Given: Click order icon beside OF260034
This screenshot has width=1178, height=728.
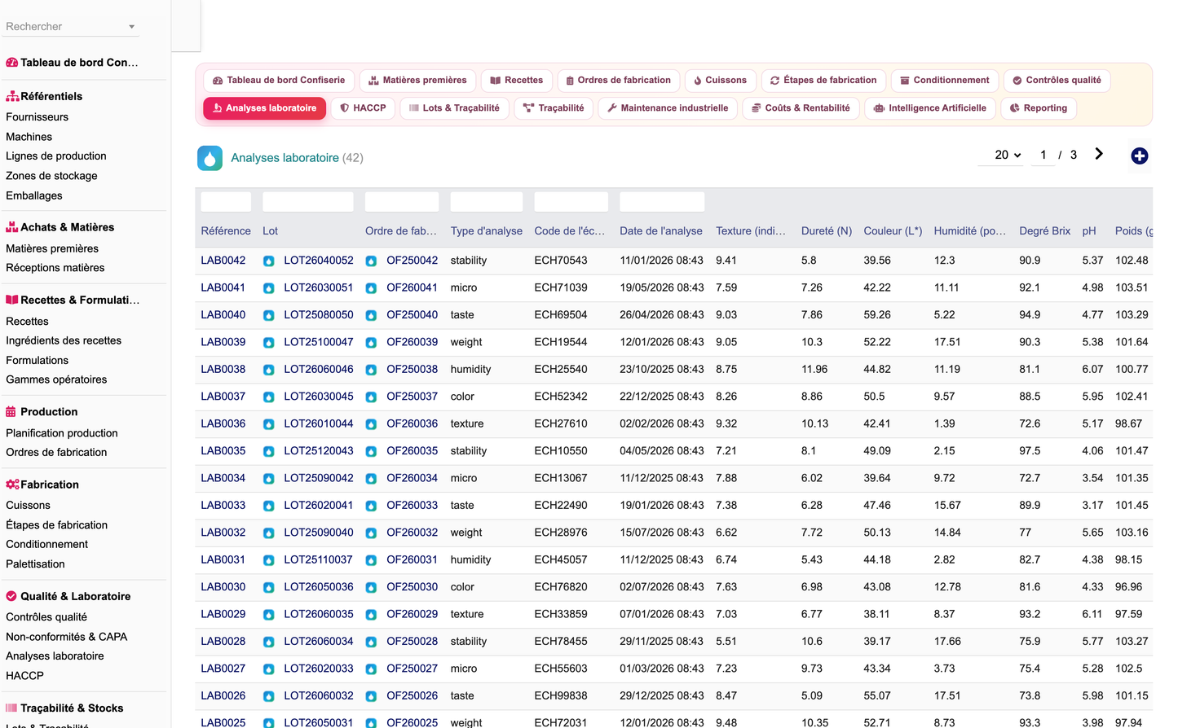Looking at the screenshot, I should (x=371, y=479).
